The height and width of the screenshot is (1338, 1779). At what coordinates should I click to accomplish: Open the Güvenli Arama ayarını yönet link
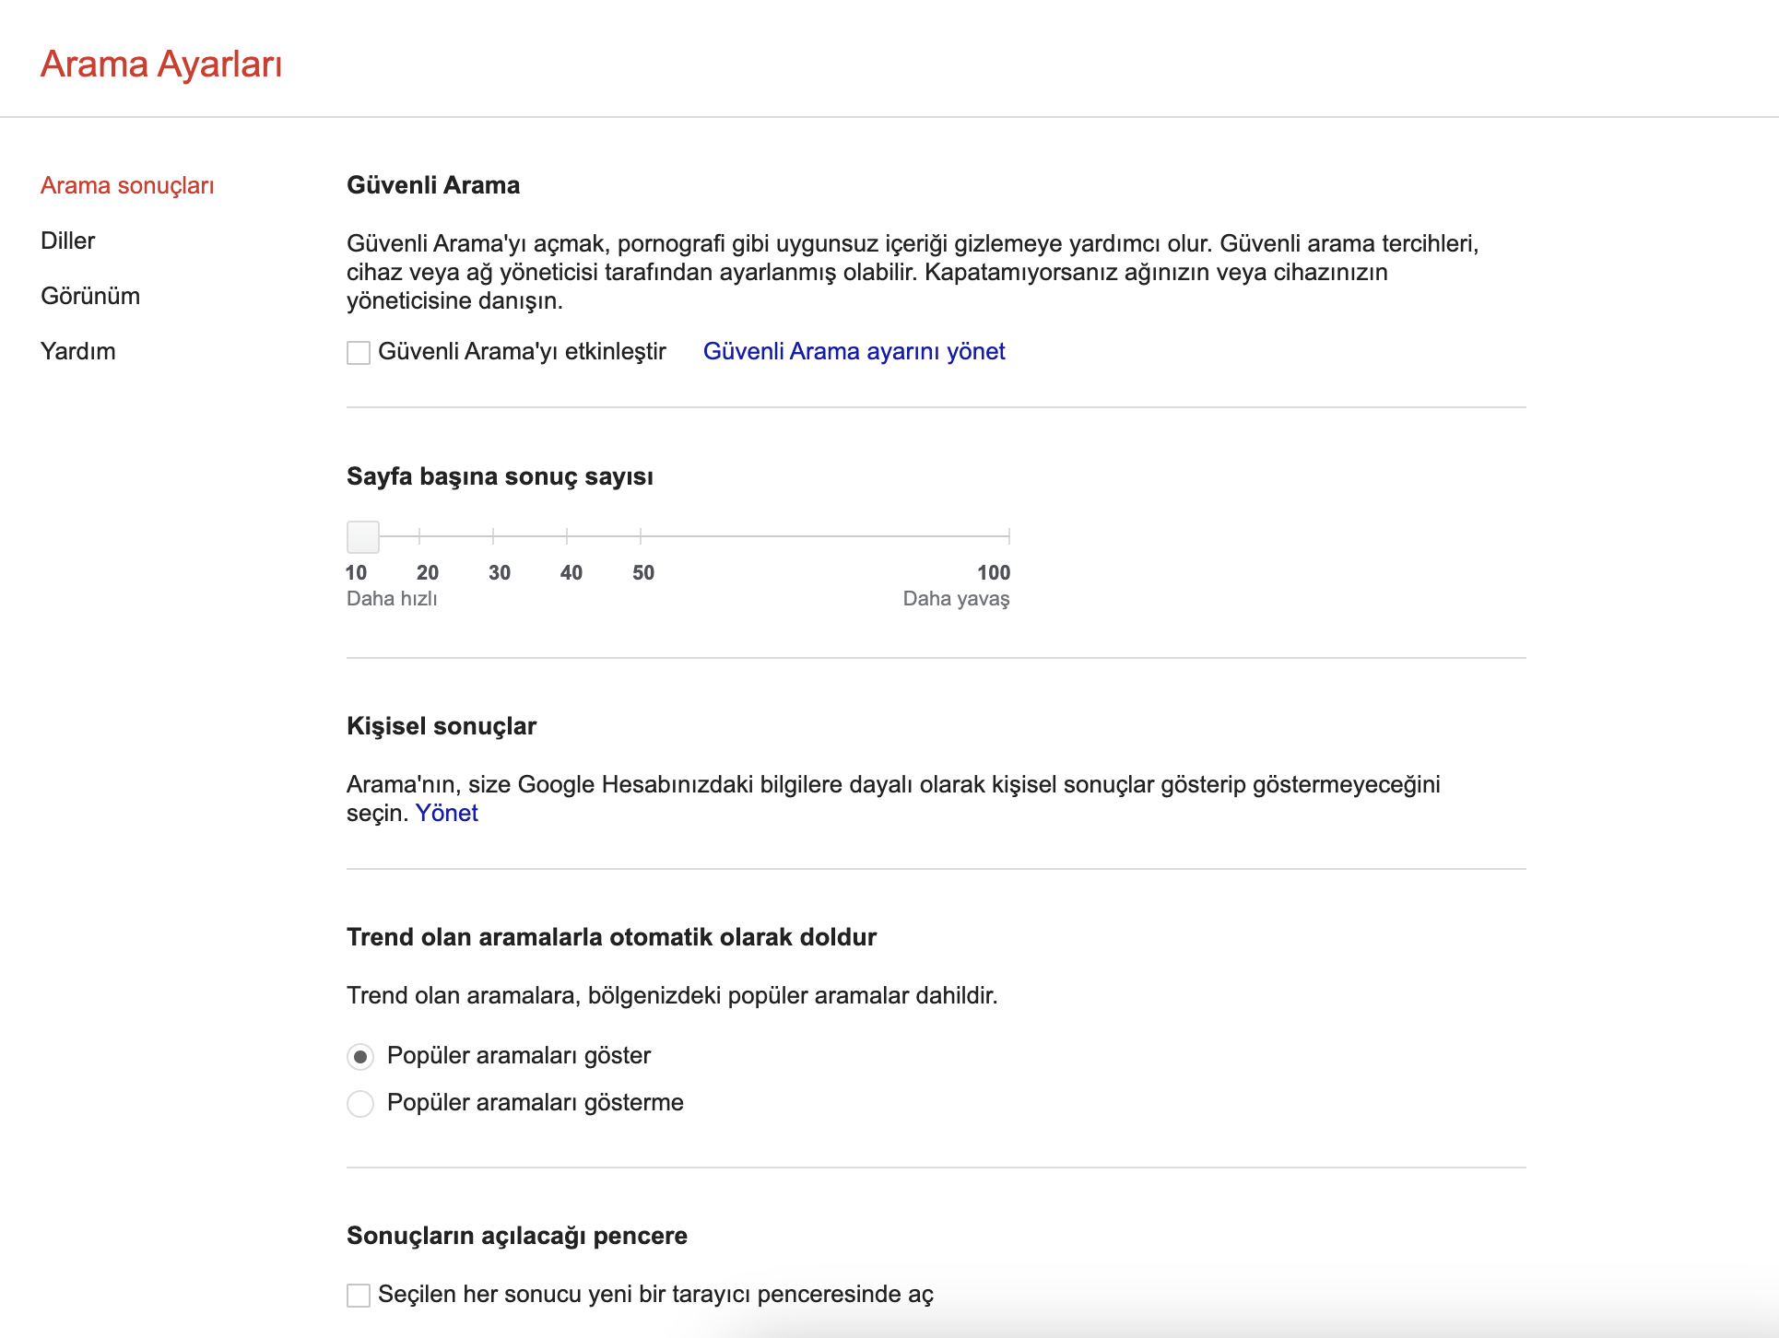tap(854, 351)
